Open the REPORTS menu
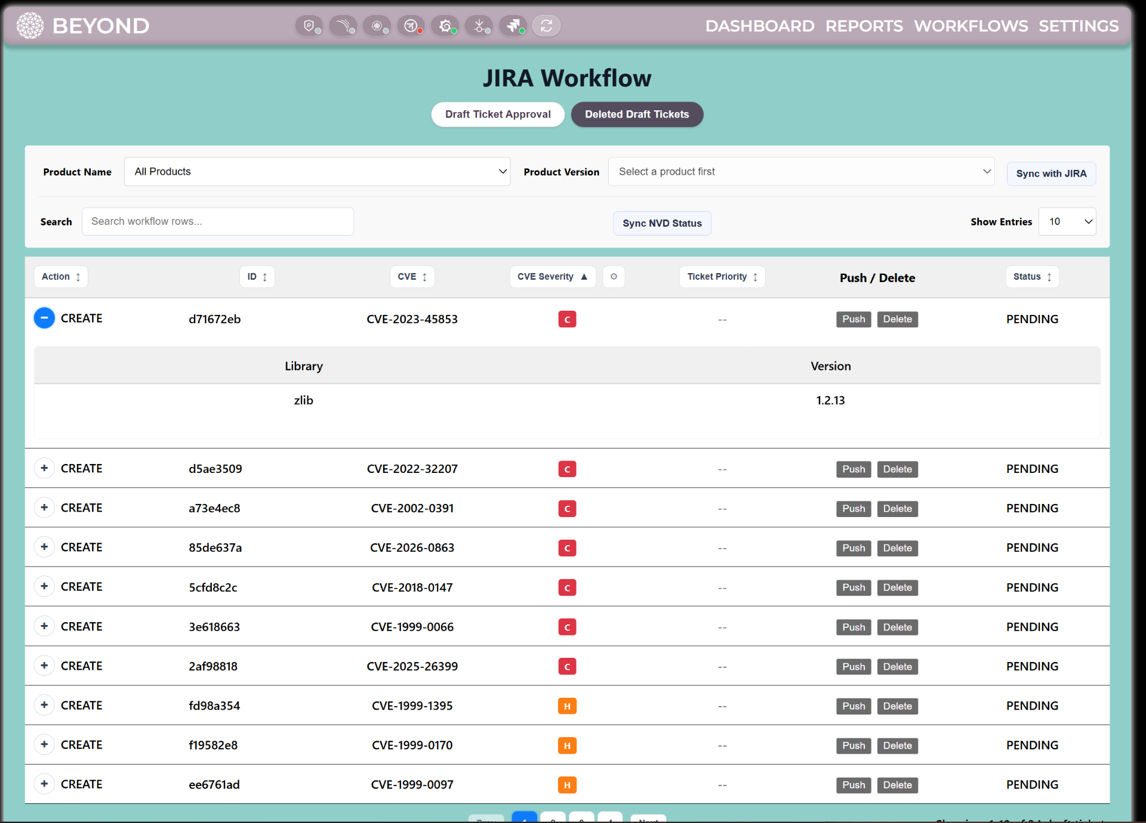The width and height of the screenshot is (1146, 823). pos(864,26)
